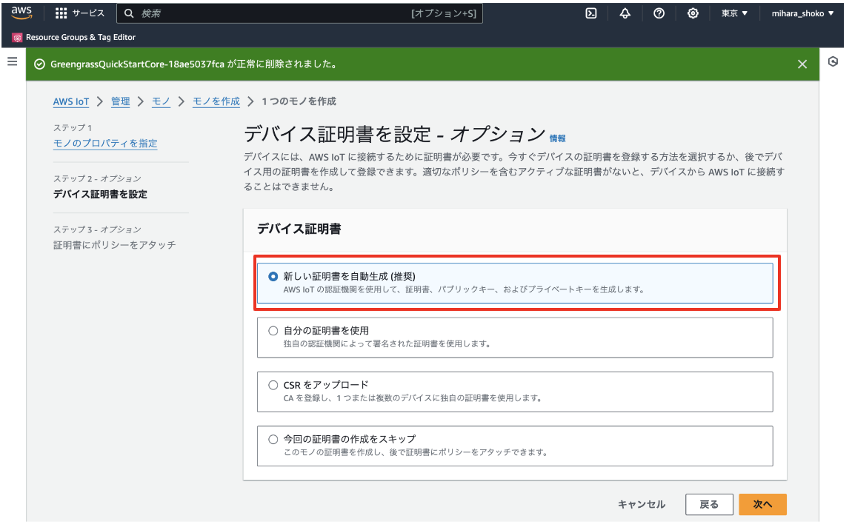Dismiss the green deletion success banner
Image resolution: width=852 pixels, height=527 pixels.
pos(802,64)
